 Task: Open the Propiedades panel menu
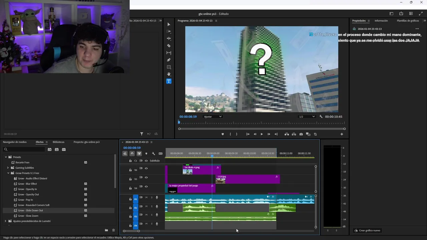(369, 21)
